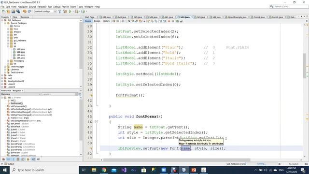Click the hint bulb icon on line 51
The width and height of the screenshot is (309, 174).
(x=91, y=148)
